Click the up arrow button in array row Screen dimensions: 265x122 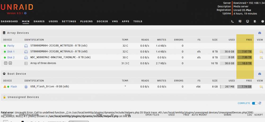[x=10, y=63]
